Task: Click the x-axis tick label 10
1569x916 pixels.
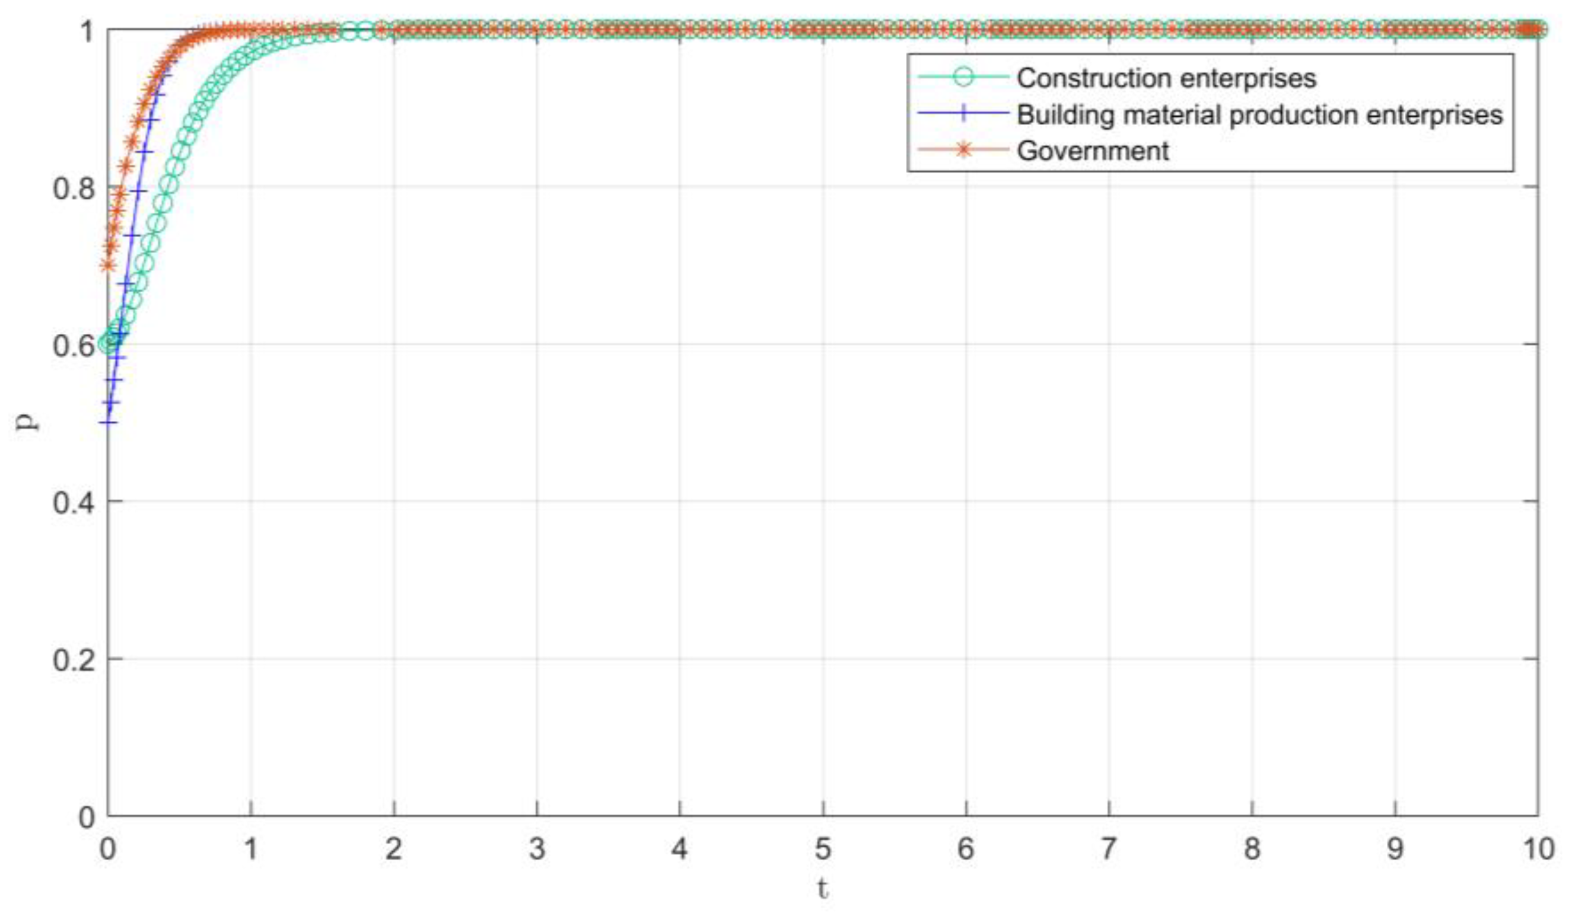Action: pos(1538,849)
